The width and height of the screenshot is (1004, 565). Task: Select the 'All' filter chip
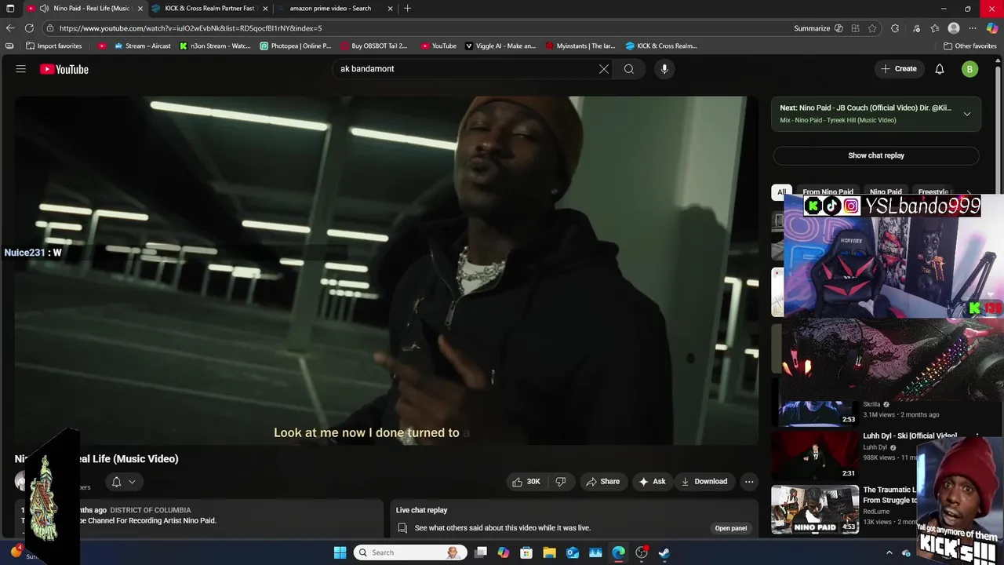(781, 191)
